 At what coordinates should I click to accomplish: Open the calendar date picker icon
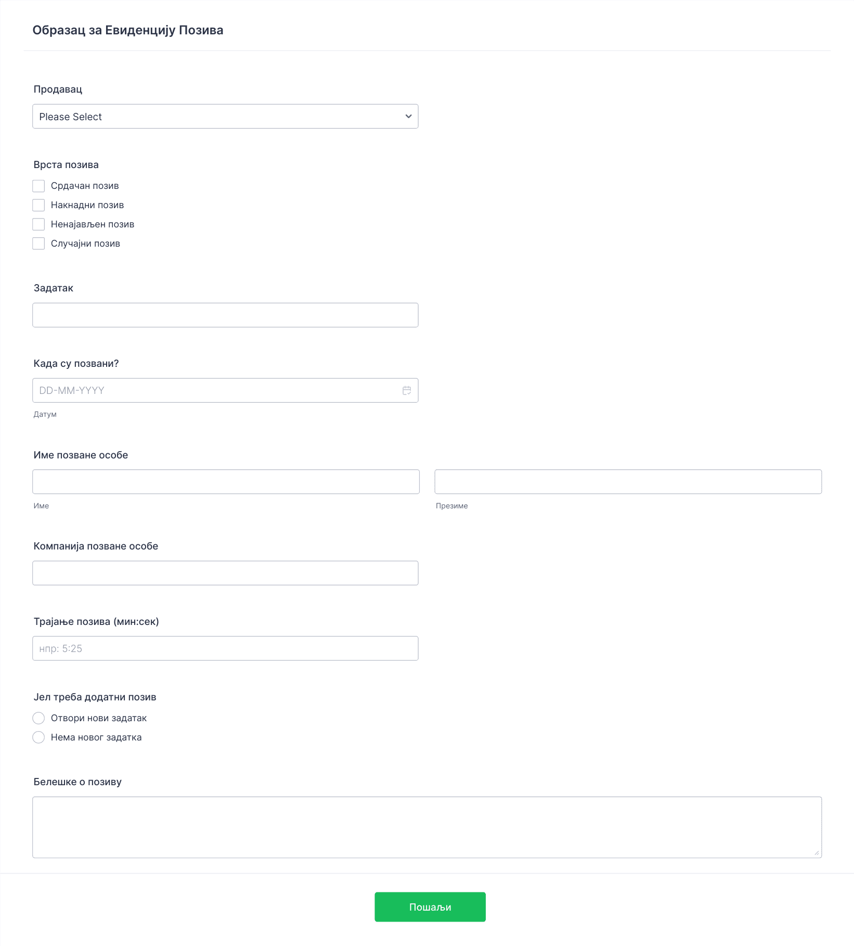click(407, 390)
